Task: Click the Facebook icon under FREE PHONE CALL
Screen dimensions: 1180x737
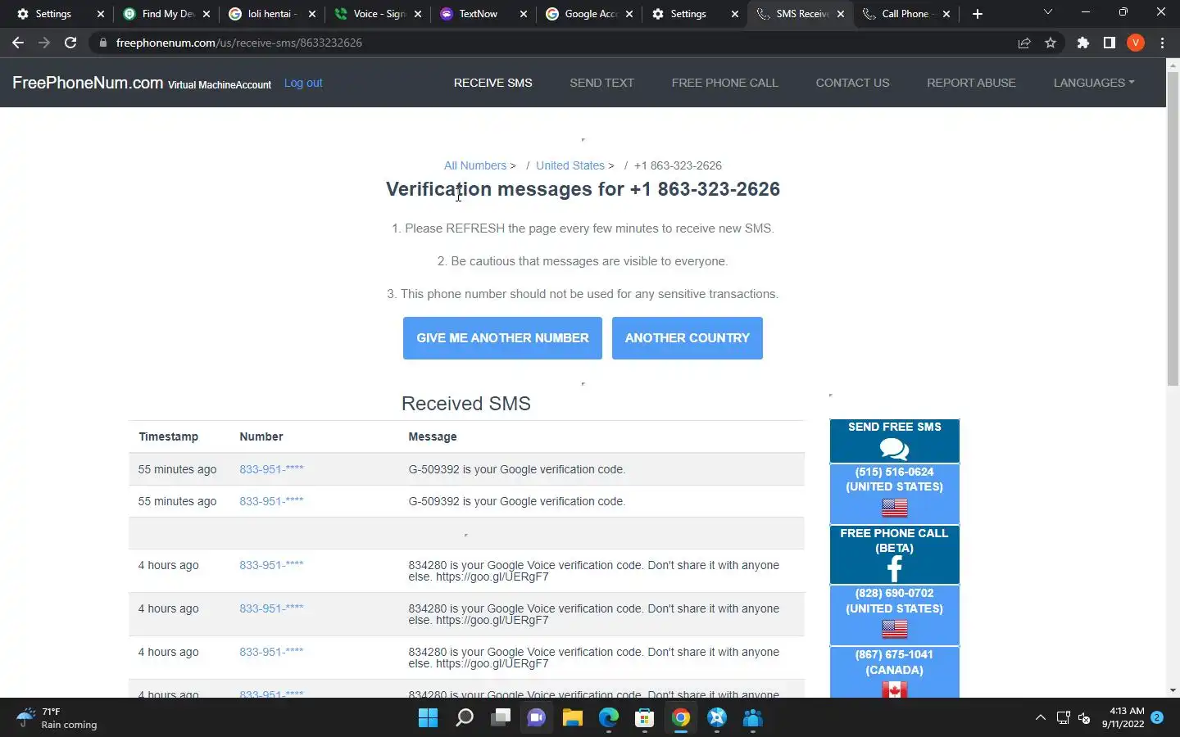Action: point(894,568)
